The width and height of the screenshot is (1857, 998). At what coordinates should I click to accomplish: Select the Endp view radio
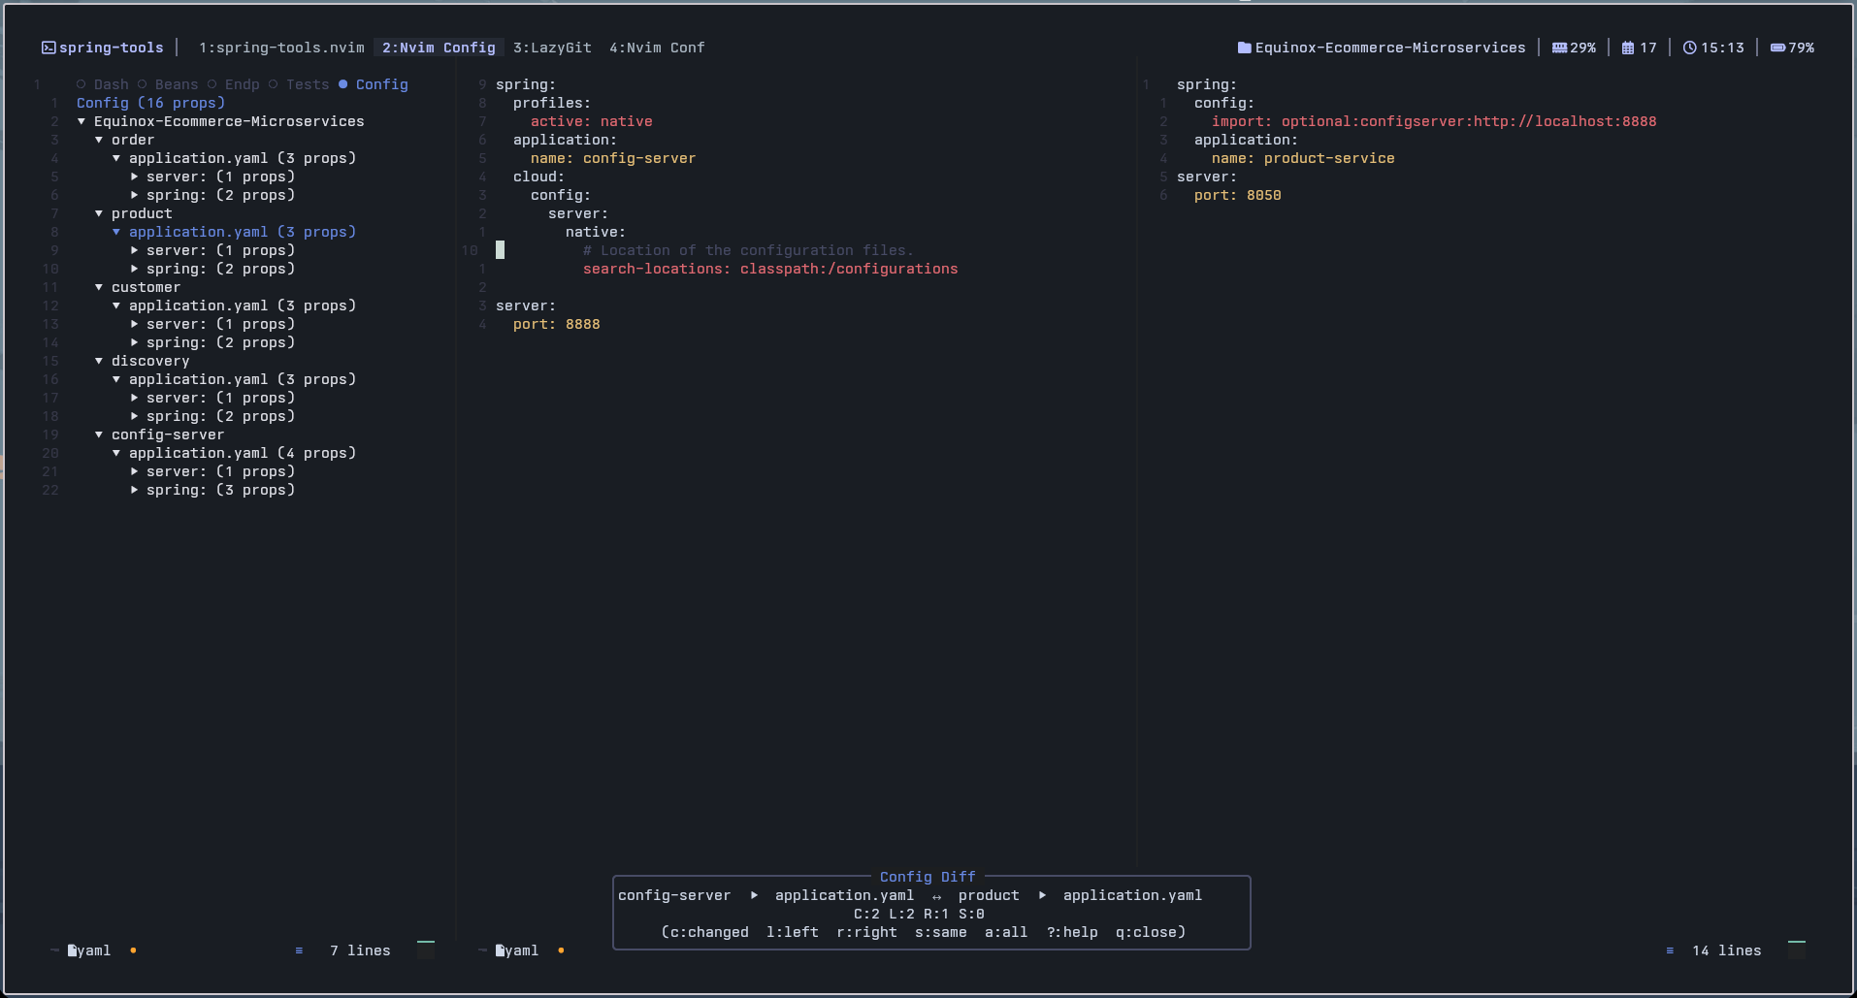coord(212,84)
